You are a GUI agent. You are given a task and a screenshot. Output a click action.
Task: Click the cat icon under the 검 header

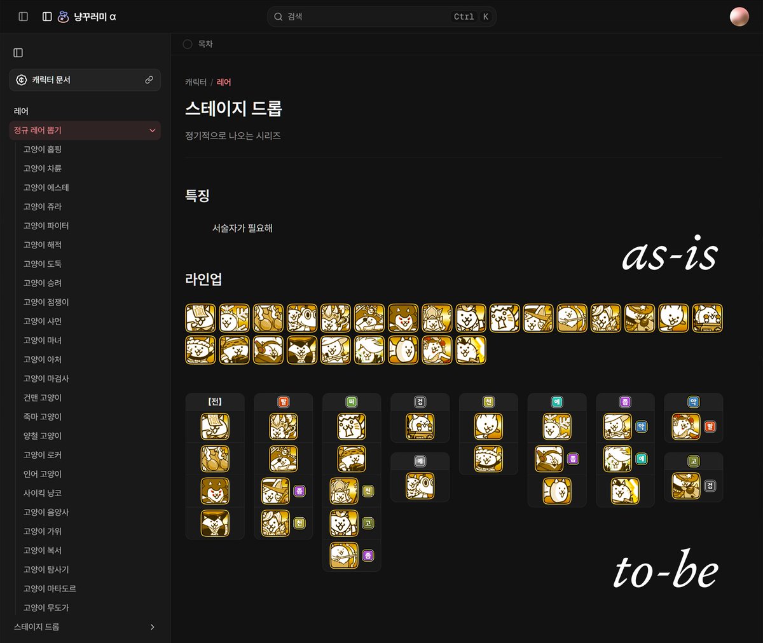pyautogui.click(x=420, y=427)
